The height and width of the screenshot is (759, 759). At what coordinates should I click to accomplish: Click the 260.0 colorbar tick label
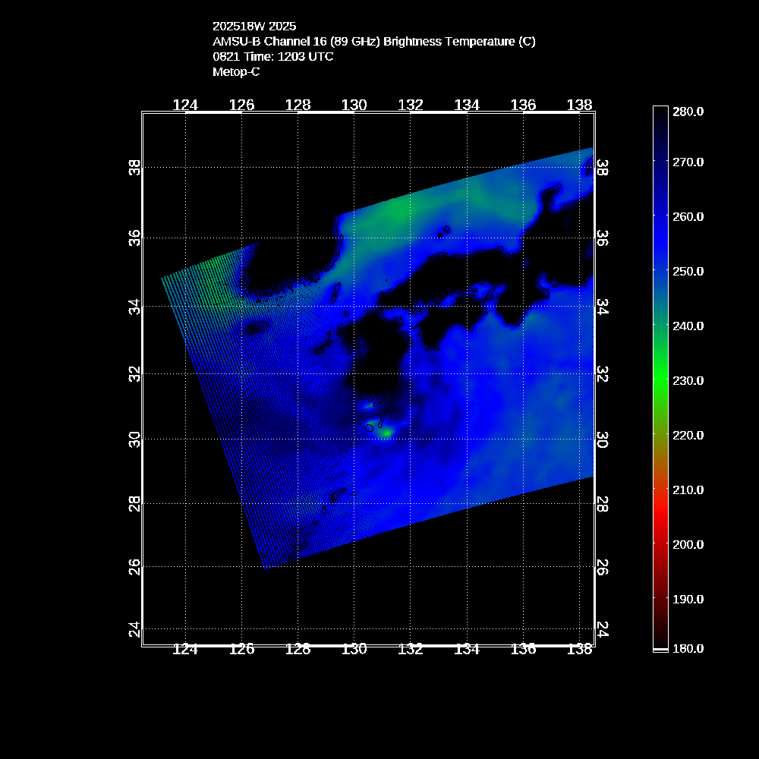point(688,216)
